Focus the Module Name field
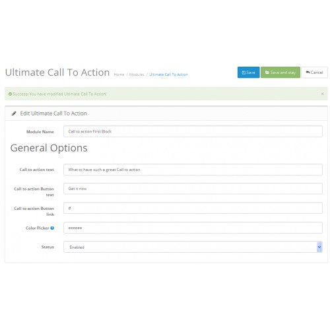Screen dimensions: 330x330 193,131
